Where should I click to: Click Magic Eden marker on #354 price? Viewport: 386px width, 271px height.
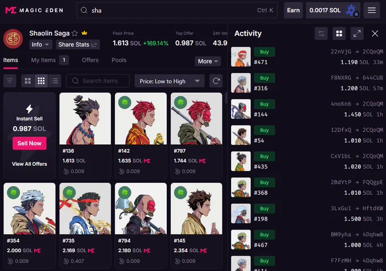click(x=37, y=251)
